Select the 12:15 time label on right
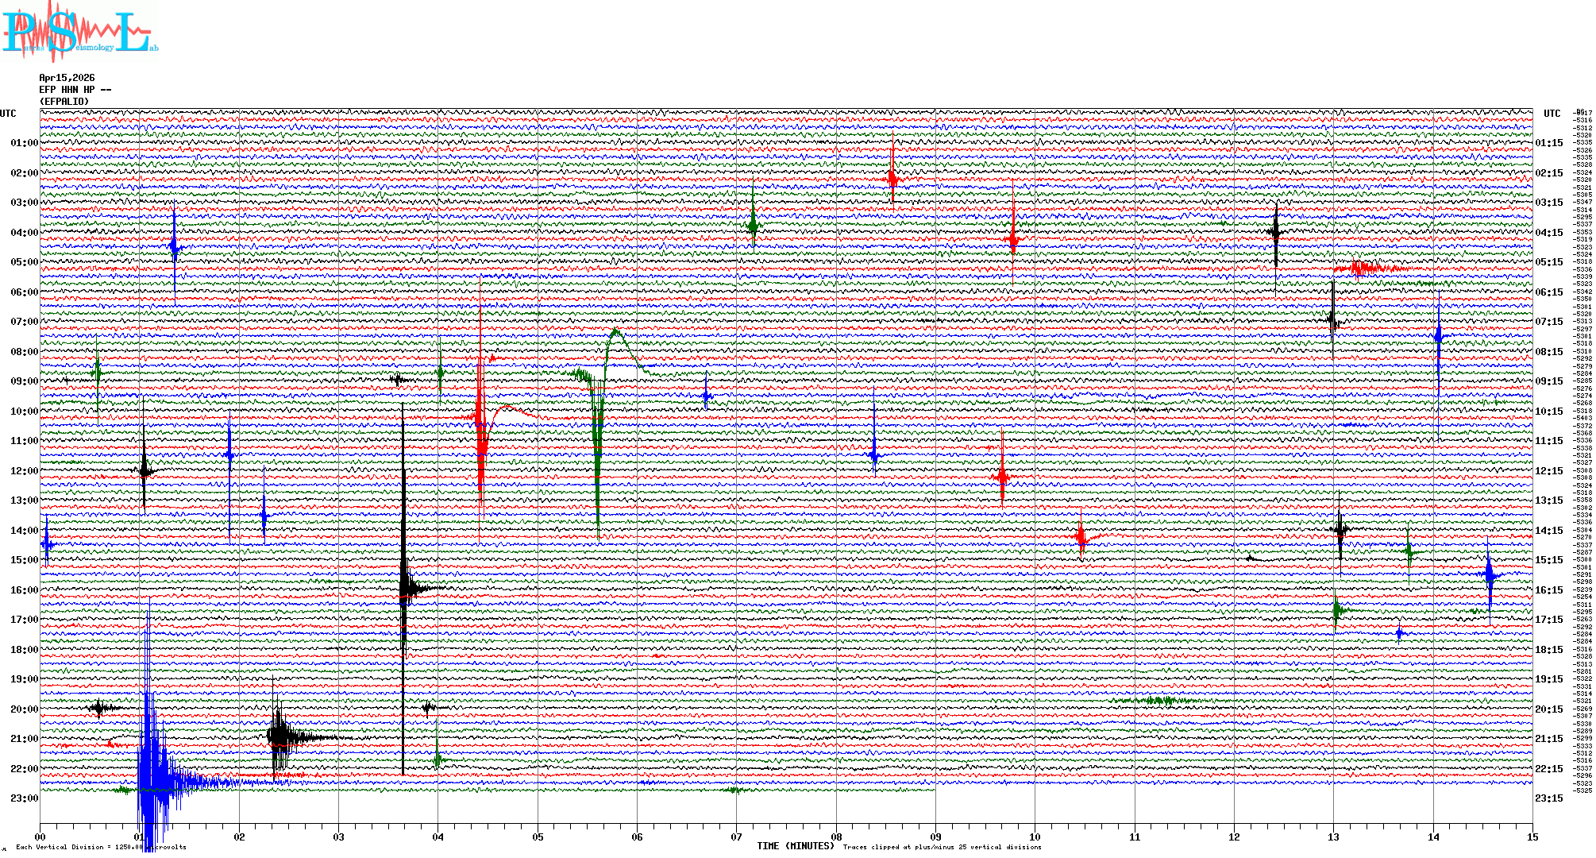Screen dimensions: 1596x858 1548,471
